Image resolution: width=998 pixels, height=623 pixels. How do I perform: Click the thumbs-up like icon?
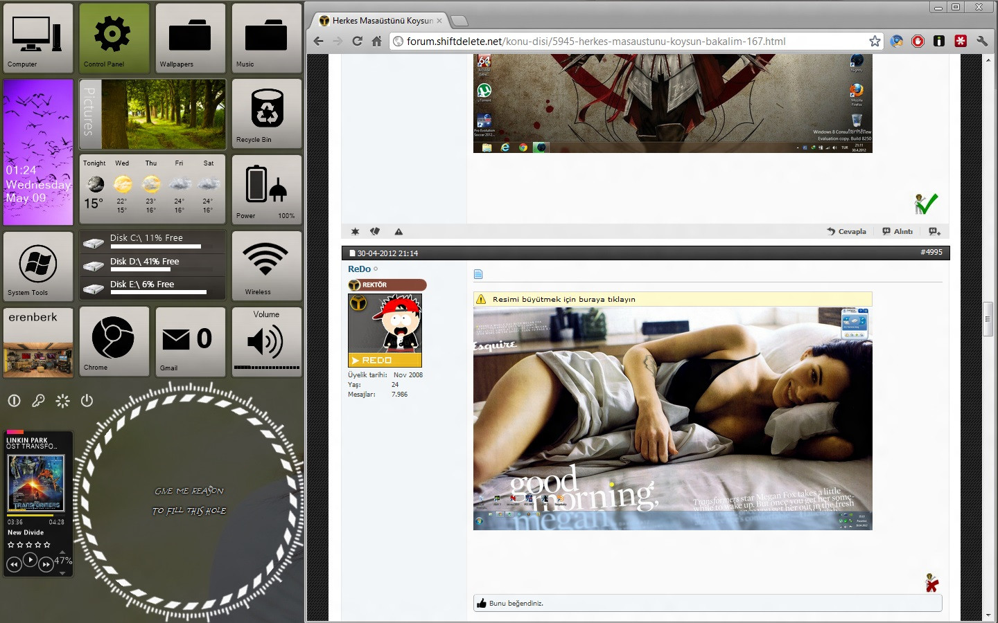pyautogui.click(x=482, y=604)
